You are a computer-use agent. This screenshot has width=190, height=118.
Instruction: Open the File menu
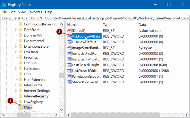pyautogui.click(x=4, y=12)
